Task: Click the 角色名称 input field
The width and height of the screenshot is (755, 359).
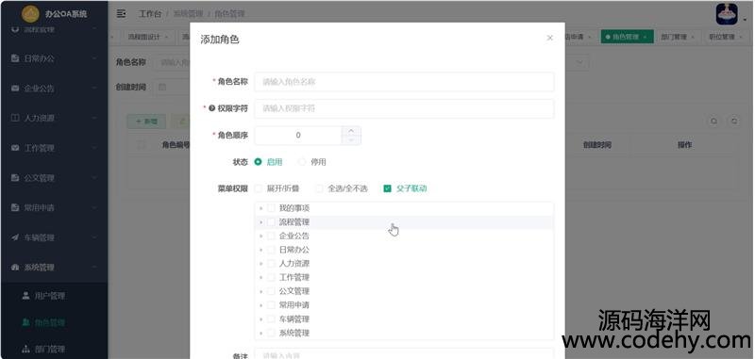Action: click(404, 82)
